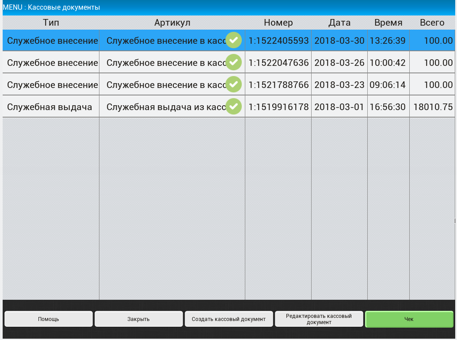
Task: Click time cell 13:26:39
Action: (x=388, y=41)
